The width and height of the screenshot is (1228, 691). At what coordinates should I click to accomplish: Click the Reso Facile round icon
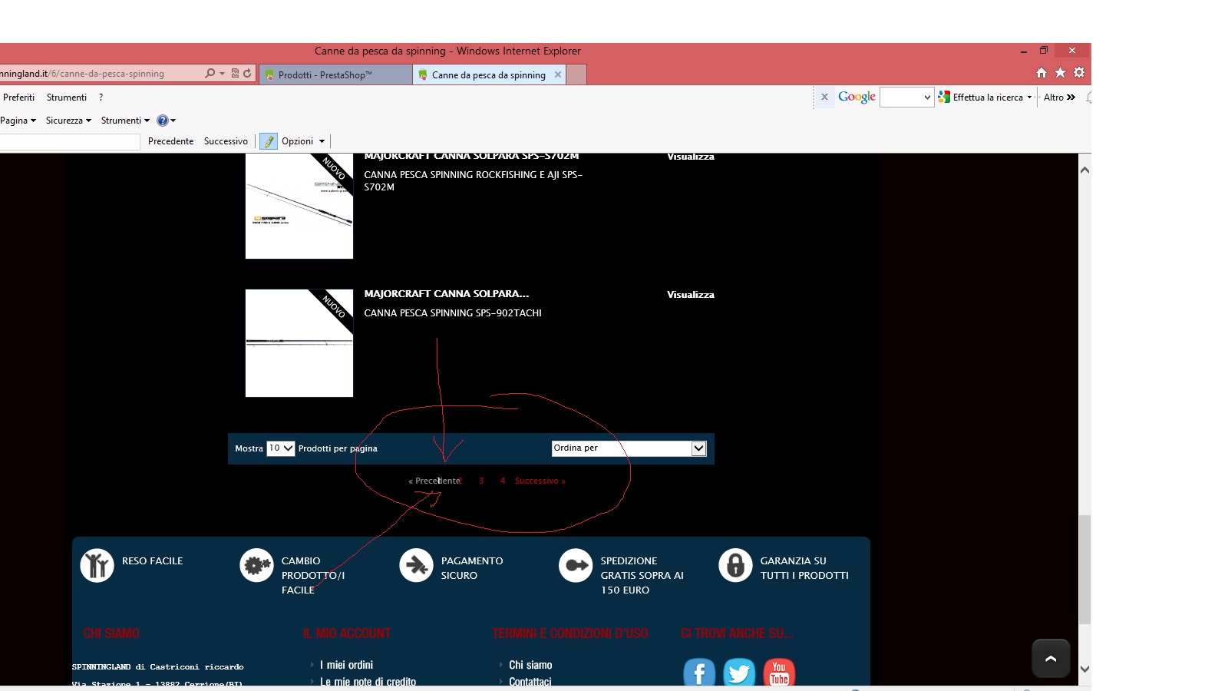pyautogui.click(x=97, y=566)
